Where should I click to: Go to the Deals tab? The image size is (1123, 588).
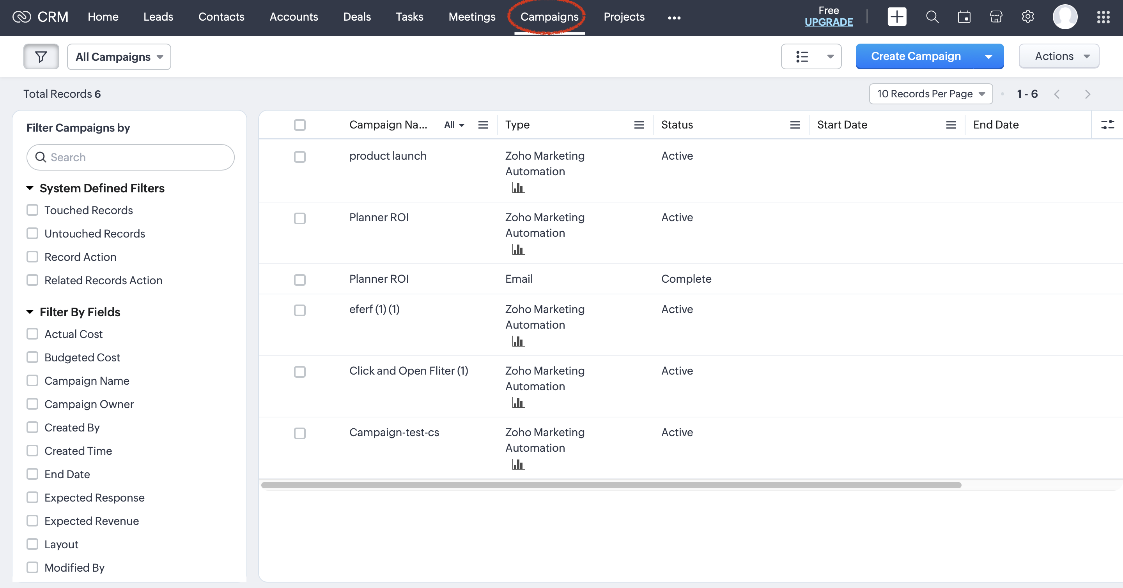[357, 17]
